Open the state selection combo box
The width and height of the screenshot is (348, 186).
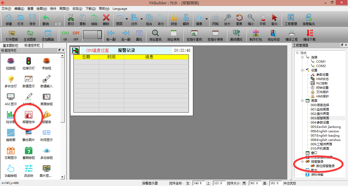coord(100,35)
